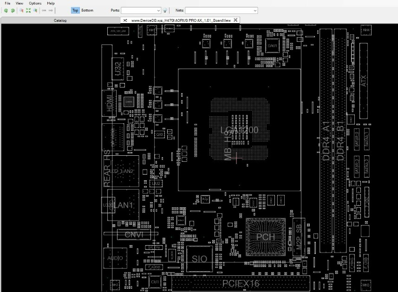398x292 pixels.
Task: Select the Q80 component
Action: click(x=159, y=134)
